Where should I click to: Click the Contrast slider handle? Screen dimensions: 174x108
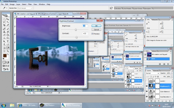(x=77, y=37)
